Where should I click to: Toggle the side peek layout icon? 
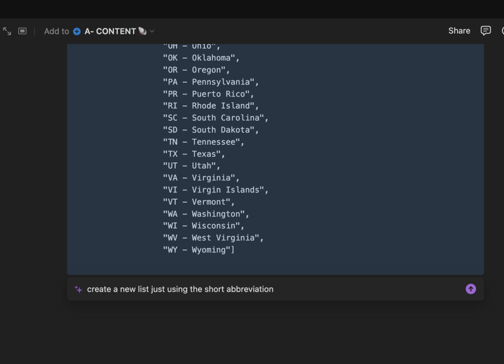(x=22, y=31)
